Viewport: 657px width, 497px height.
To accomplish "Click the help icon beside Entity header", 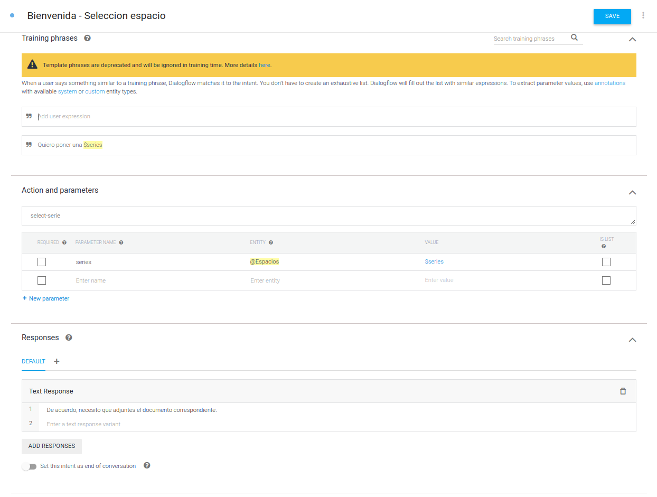I will tap(270, 242).
